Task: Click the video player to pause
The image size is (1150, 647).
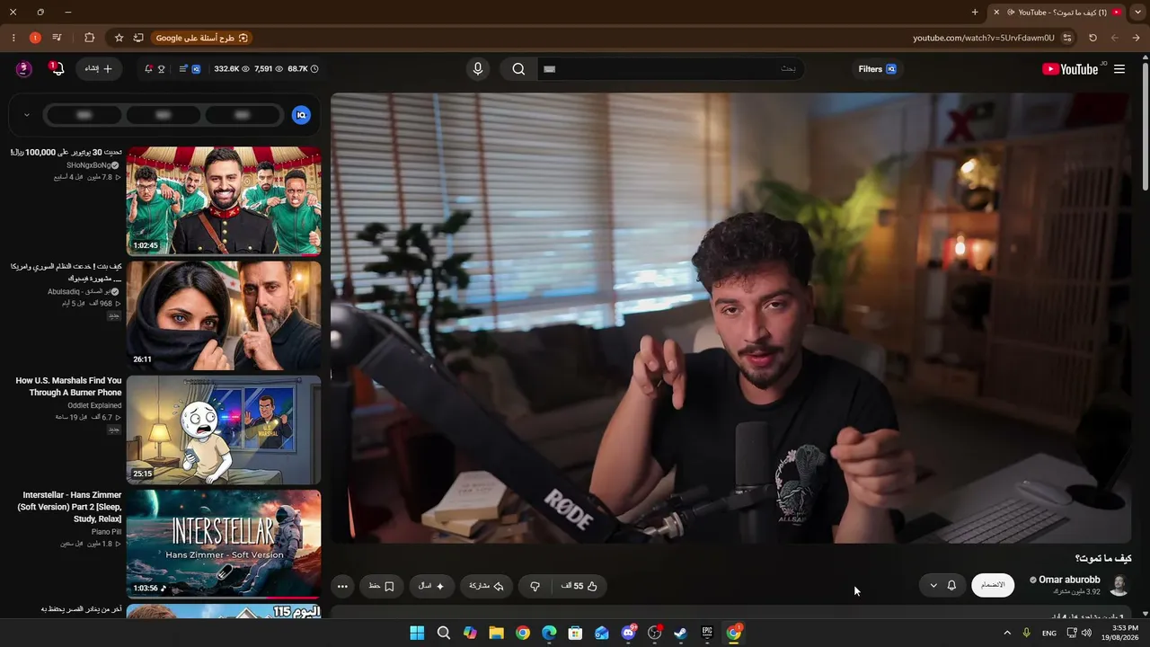Action: (732, 318)
